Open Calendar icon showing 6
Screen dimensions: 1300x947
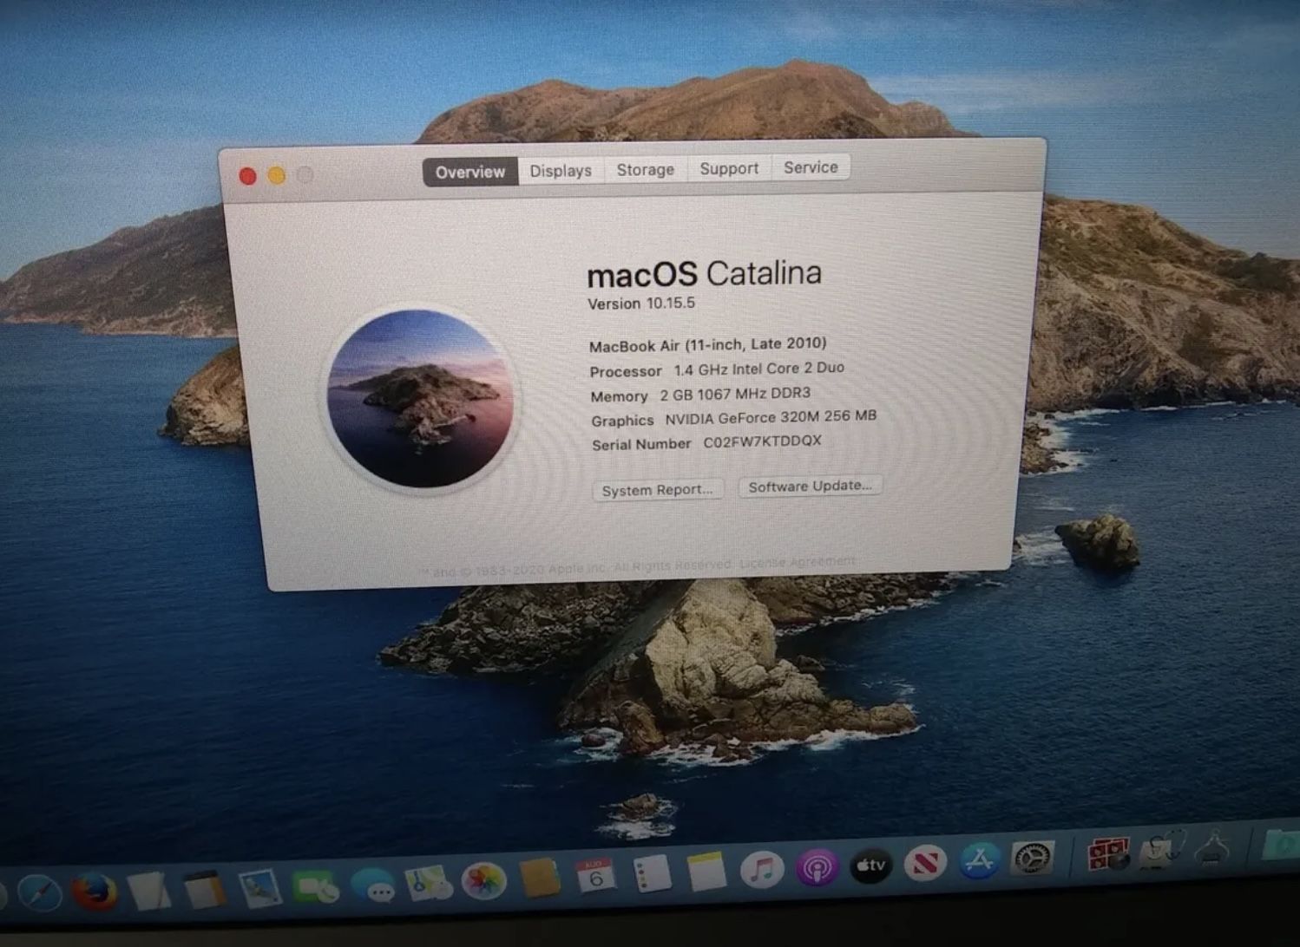(x=596, y=876)
